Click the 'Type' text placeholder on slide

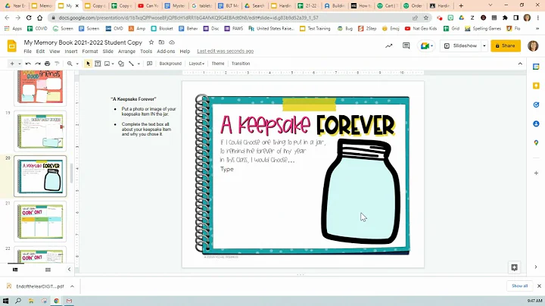point(227,169)
